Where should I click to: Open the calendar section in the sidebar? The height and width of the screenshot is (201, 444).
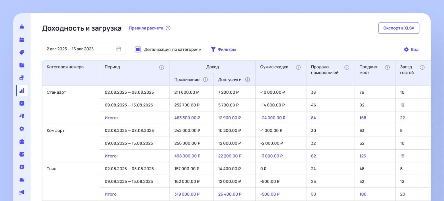[x=22, y=40]
